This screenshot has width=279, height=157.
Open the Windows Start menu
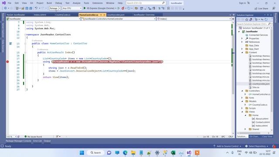(x=82, y=153)
